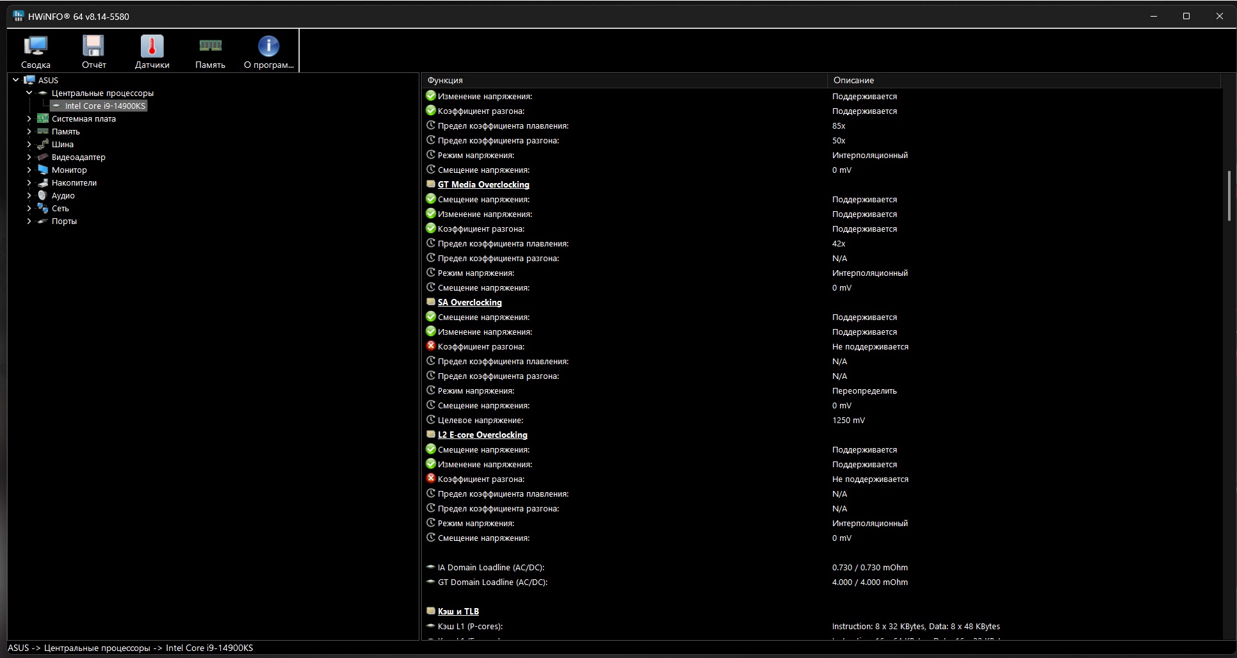Minimize the HWiNFO window
Viewport: 1237px width, 658px height.
pyautogui.click(x=1154, y=16)
